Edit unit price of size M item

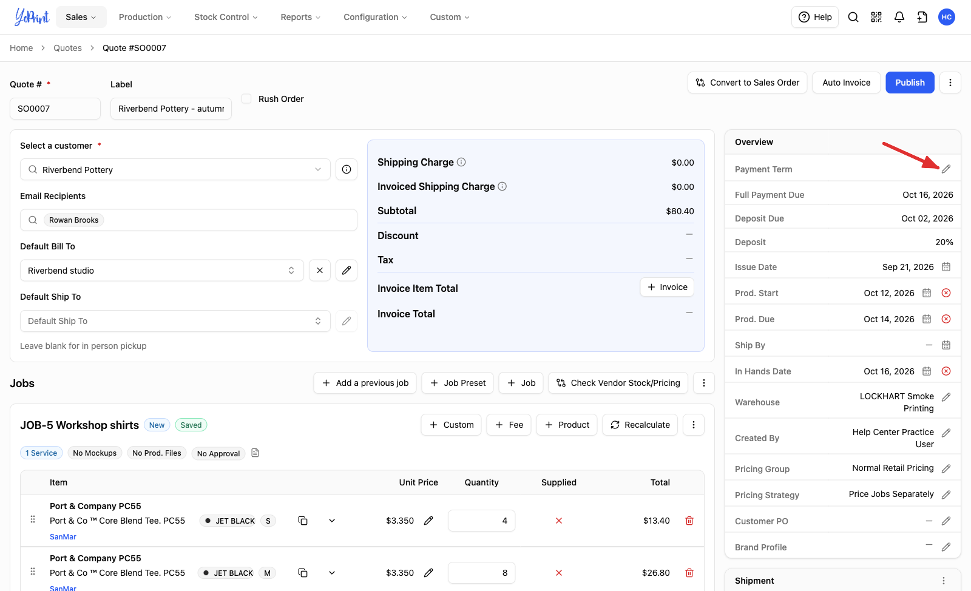428,573
